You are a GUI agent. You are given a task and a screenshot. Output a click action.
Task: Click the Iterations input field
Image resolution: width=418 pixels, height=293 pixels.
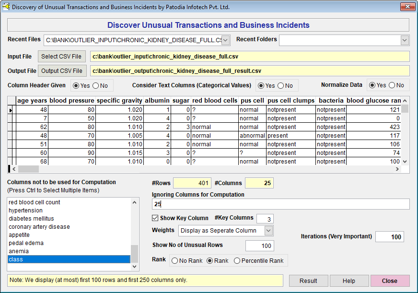pos(390,237)
